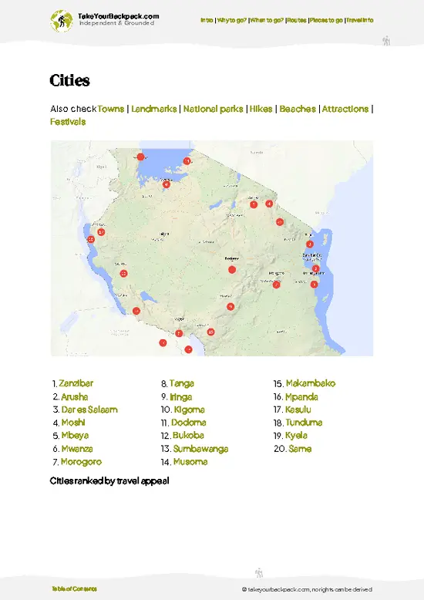Open the Dodoma city link in the list

pos(189,423)
